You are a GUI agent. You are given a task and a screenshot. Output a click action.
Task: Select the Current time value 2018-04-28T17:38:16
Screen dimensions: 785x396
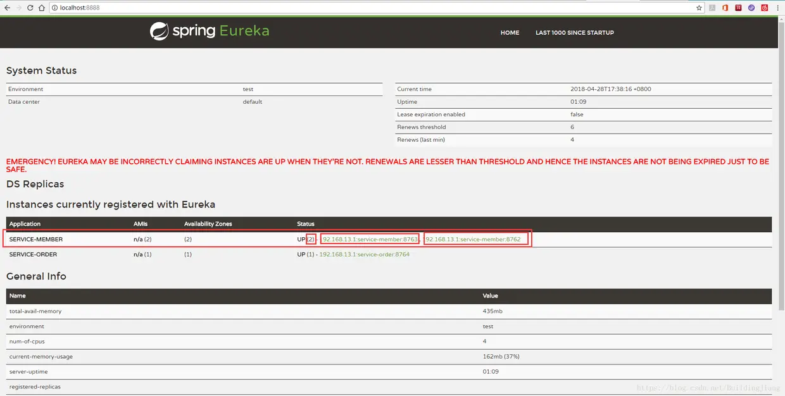611,89
